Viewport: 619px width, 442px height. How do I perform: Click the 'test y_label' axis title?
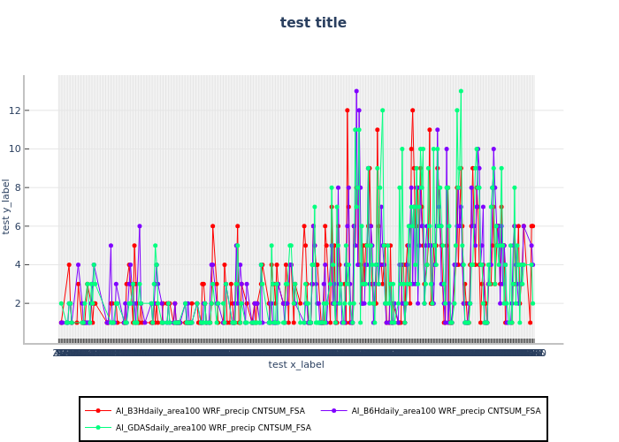coord(7,206)
